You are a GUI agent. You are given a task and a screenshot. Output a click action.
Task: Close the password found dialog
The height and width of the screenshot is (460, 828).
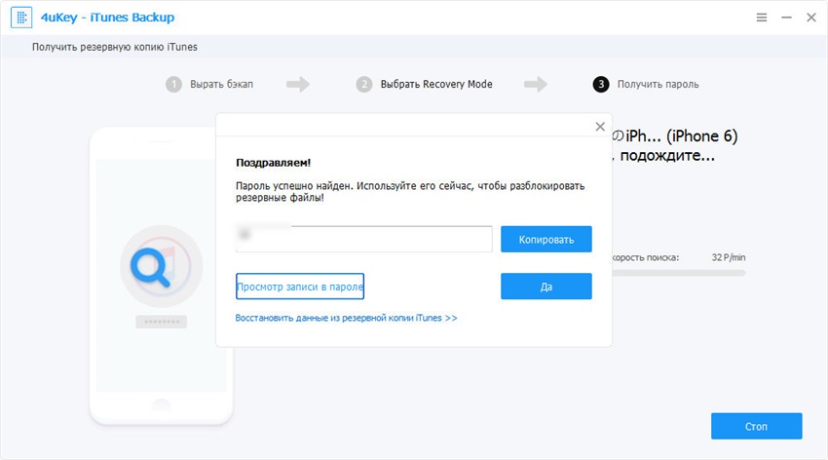(600, 127)
